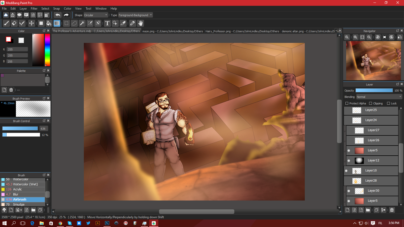Duplicate the selected layer
This screenshot has width=404, height=227.
click(376, 210)
